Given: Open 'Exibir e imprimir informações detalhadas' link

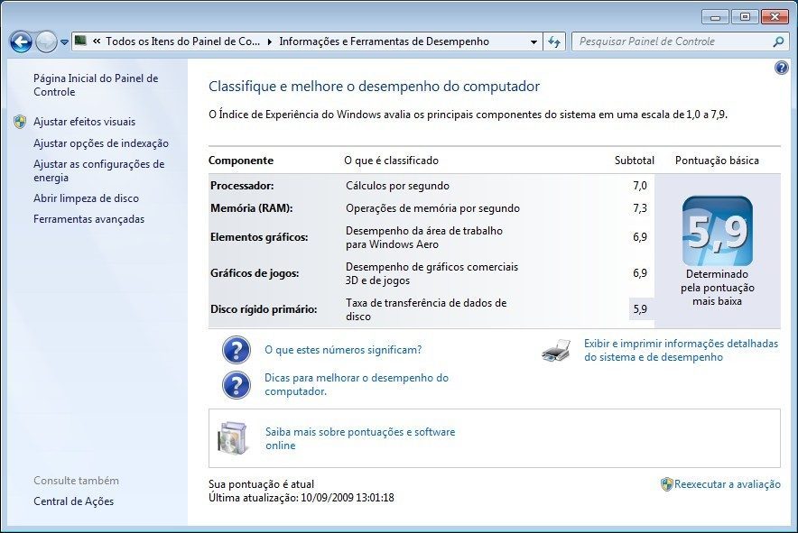Looking at the screenshot, I should click(681, 351).
